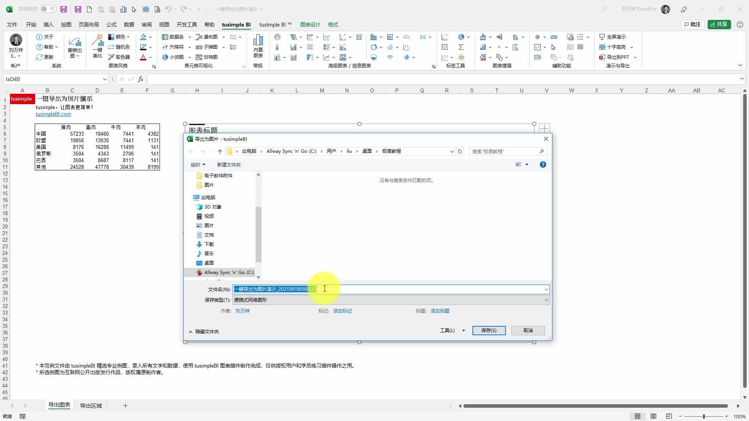Click the dialog's refresh folder icon
Image resolution: width=749 pixels, height=421 pixels.
[460, 151]
